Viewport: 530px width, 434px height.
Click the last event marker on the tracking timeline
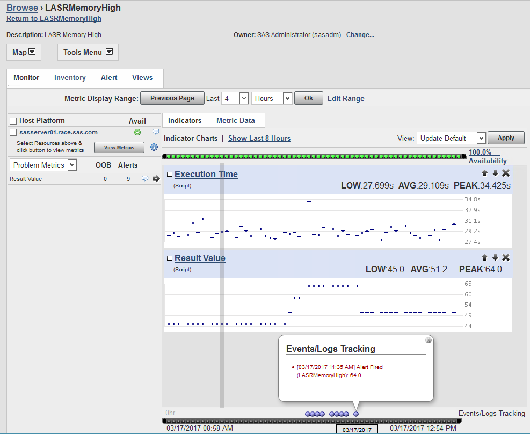355,414
